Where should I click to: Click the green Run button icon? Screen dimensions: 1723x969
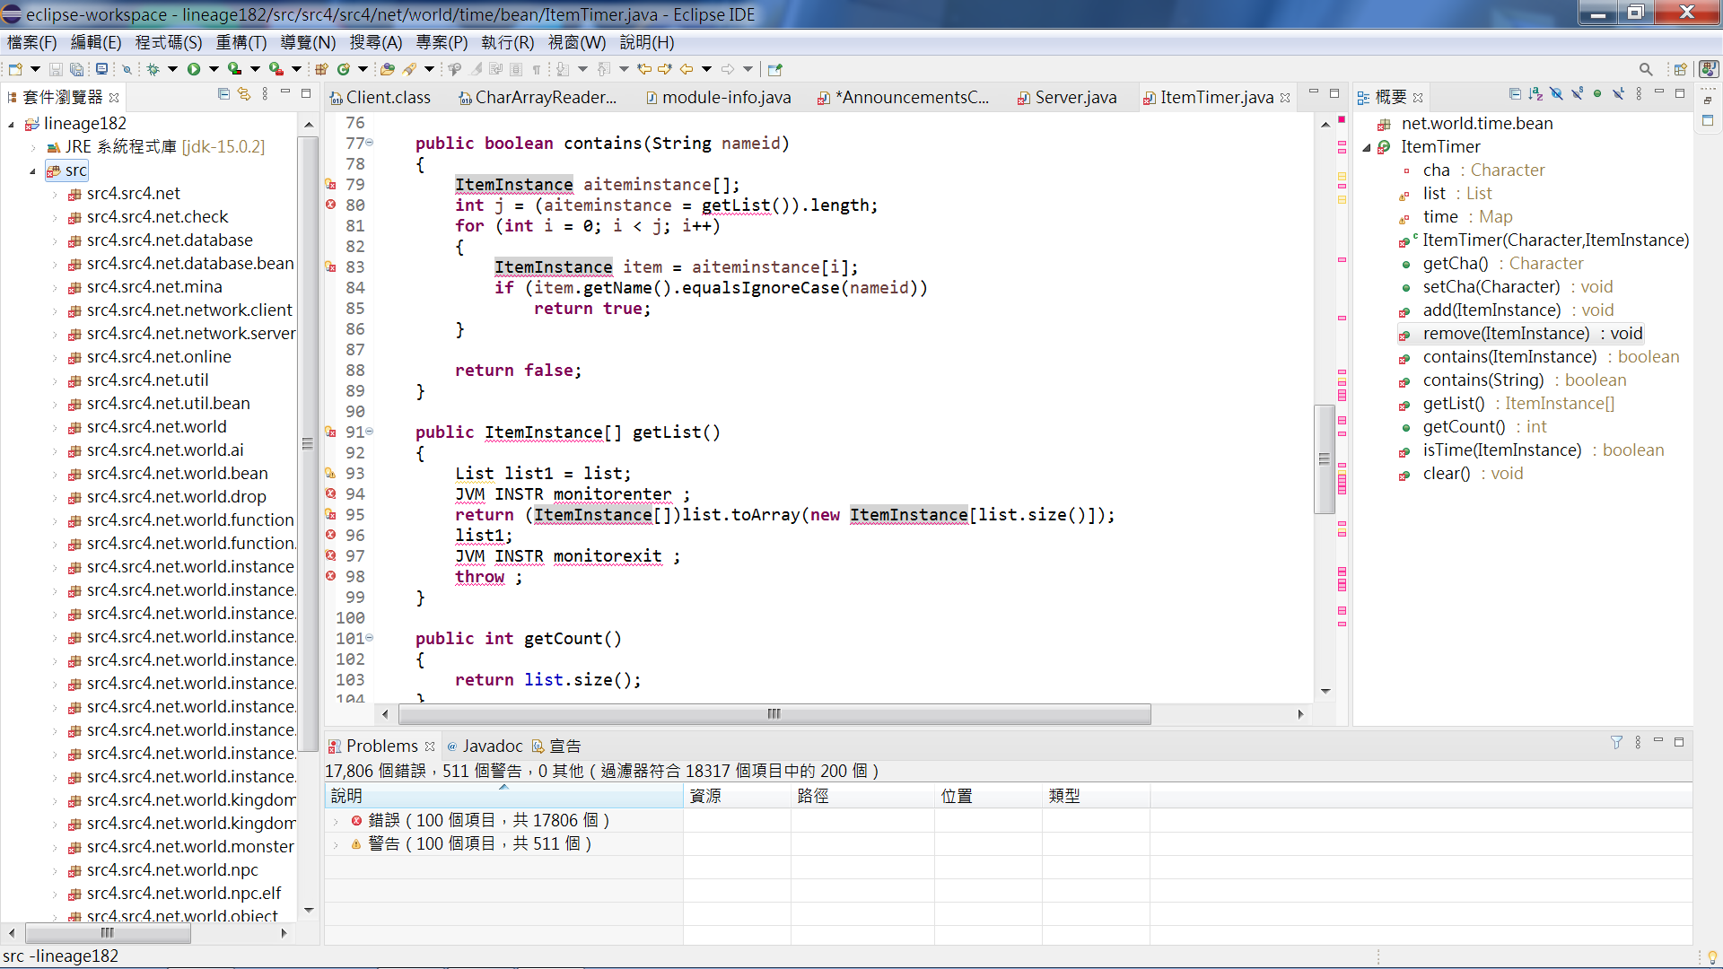[x=194, y=69]
